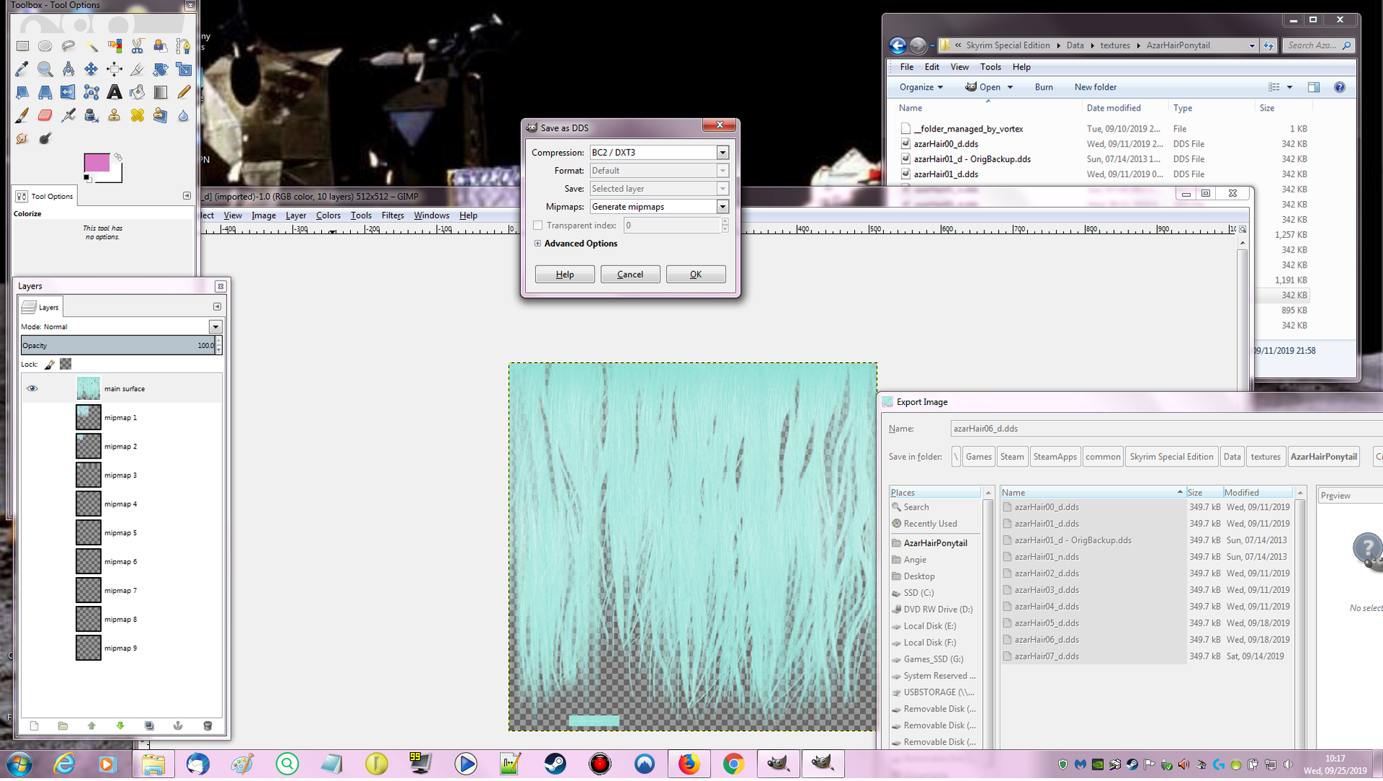Expand the Advanced Options section

tap(537, 244)
